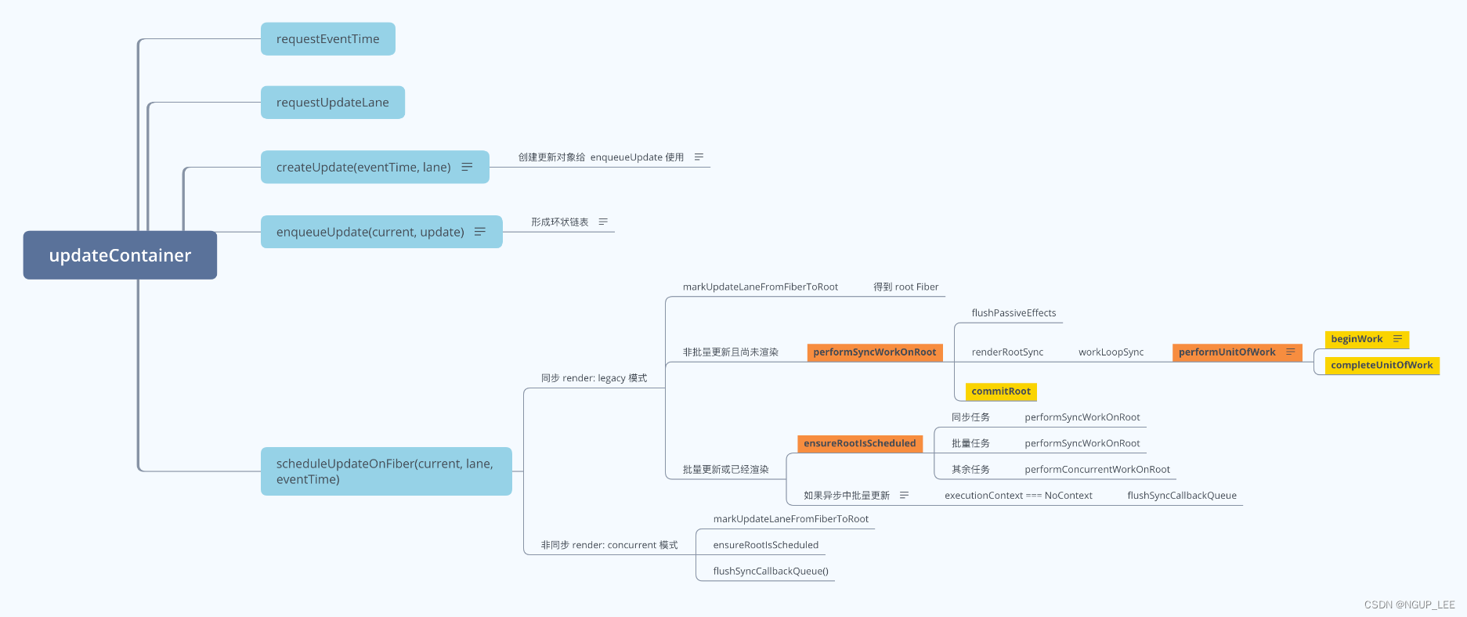
Task: Select orange performUnitOfWork node
Action: [x=1238, y=352]
